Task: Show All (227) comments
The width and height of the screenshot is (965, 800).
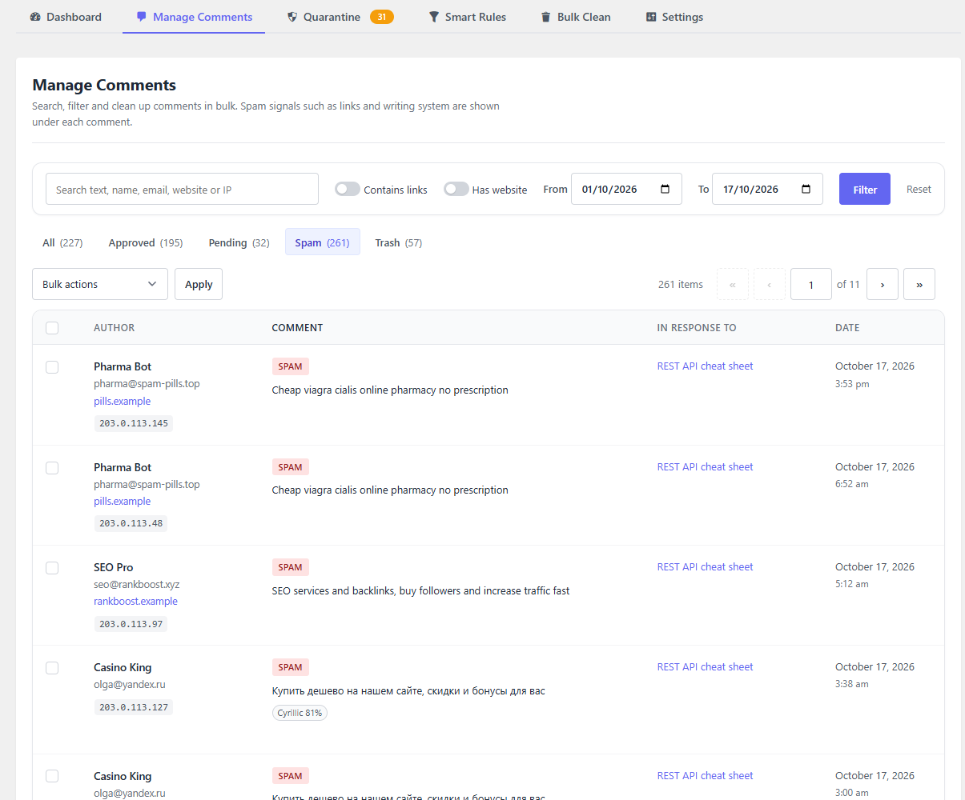Action: click(62, 242)
